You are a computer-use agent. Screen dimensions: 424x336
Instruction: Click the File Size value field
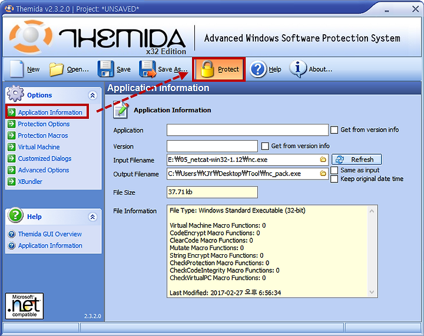pos(212,192)
